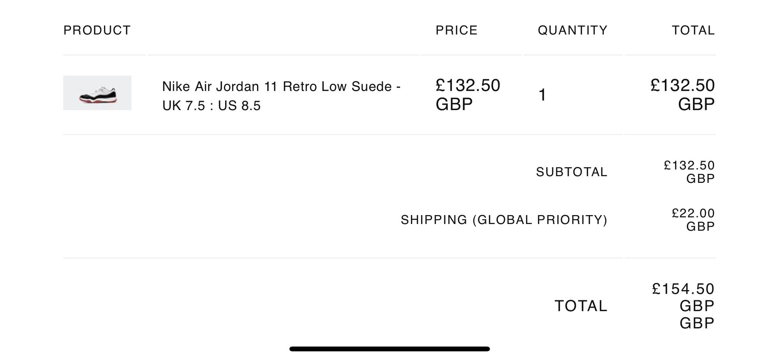The image size is (779, 359).
Task: Click the bottom TOTAL label
Action: point(581,306)
